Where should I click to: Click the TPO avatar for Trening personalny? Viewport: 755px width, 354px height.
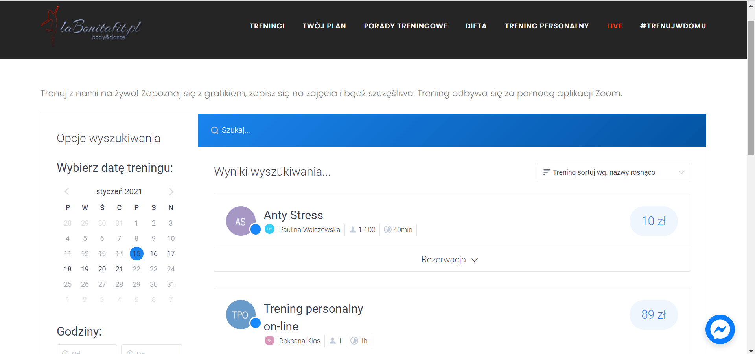point(240,315)
